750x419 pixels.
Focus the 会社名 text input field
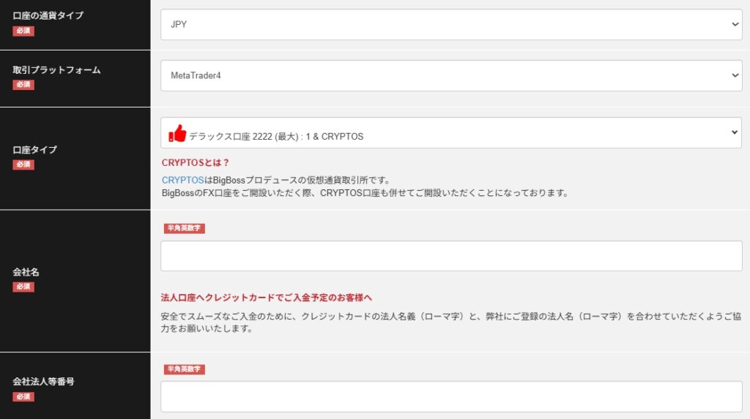pyautogui.click(x=451, y=256)
